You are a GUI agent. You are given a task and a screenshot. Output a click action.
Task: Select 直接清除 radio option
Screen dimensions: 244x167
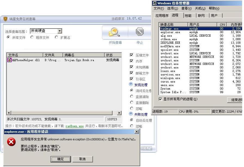tap(132, 96)
